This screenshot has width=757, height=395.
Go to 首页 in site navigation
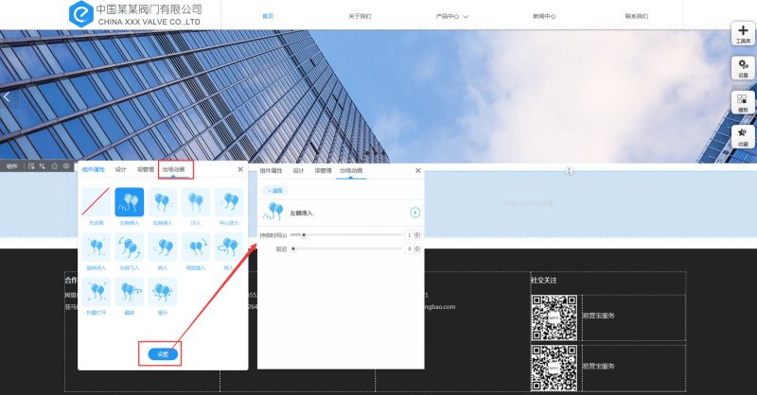point(268,16)
